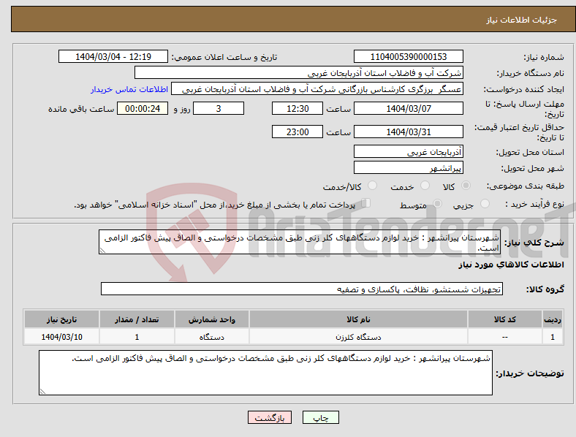Screen dimensions: 576x437
Task: Click the توضیحات خریدار text area
Action: point(265,373)
